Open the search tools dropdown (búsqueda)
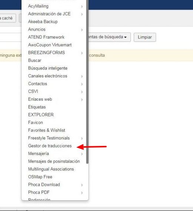The image size is (193, 211). (110, 37)
